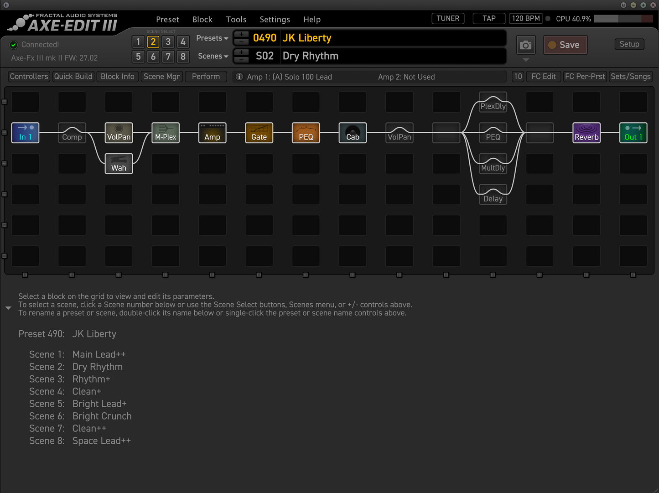Open the Setup window

[629, 44]
